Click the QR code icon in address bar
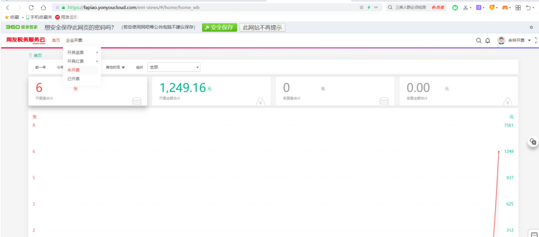 tap(361, 7)
